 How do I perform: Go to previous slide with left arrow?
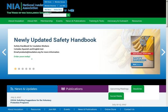pyautogui.click(x=4, y=52)
